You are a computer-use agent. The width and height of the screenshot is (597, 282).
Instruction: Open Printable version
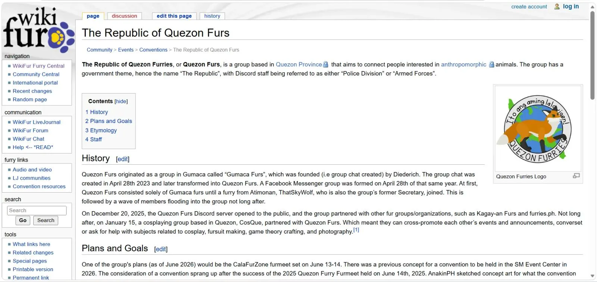click(x=33, y=269)
